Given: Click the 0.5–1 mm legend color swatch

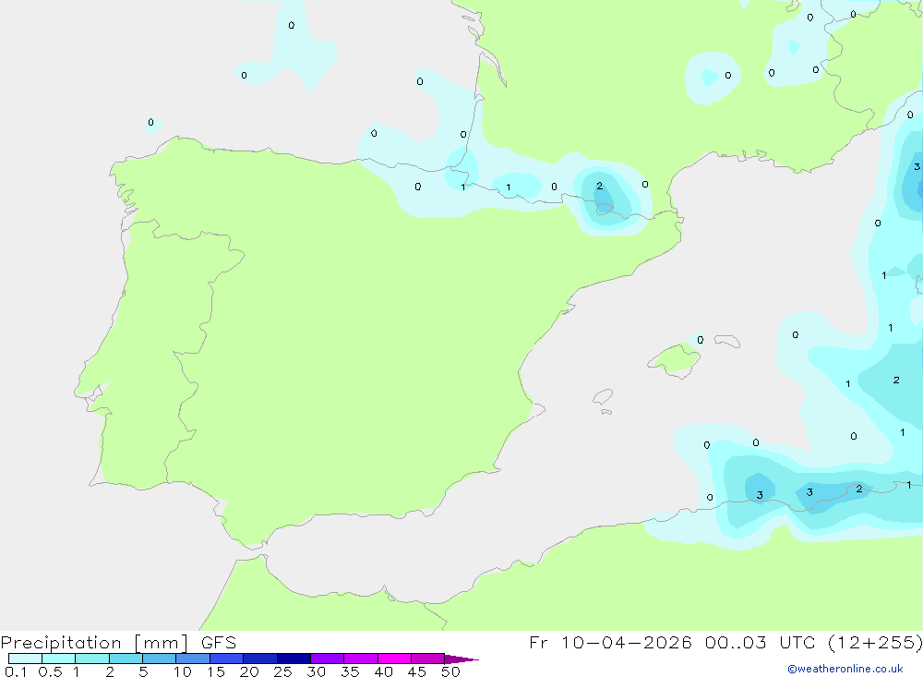Looking at the screenshot, I should pyautogui.click(x=58, y=659).
